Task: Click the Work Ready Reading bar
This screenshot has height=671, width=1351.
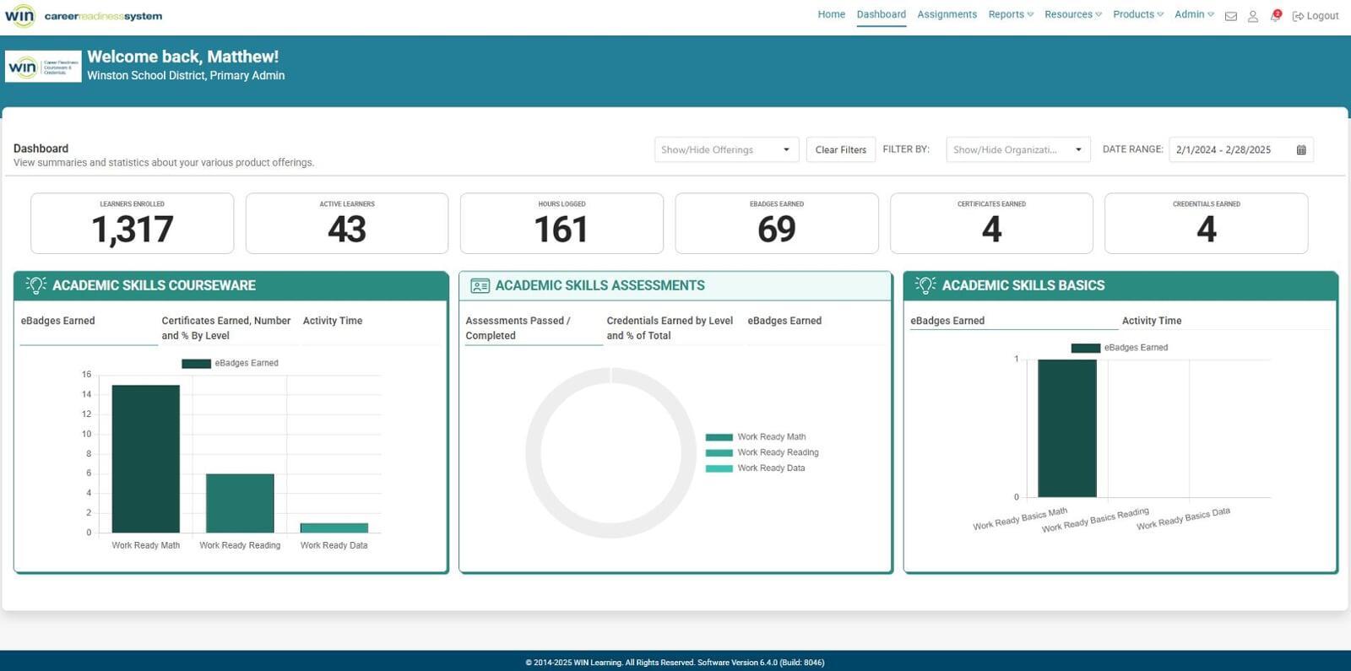Action: (x=240, y=503)
